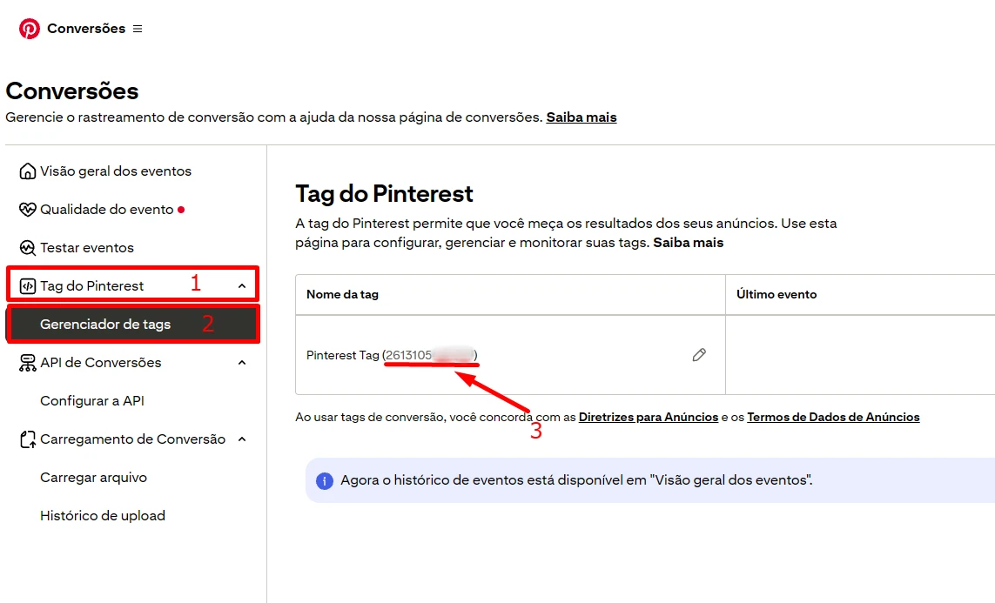Click Saiba mais link in Tag do Pinterest description
995x603 pixels.
(689, 242)
